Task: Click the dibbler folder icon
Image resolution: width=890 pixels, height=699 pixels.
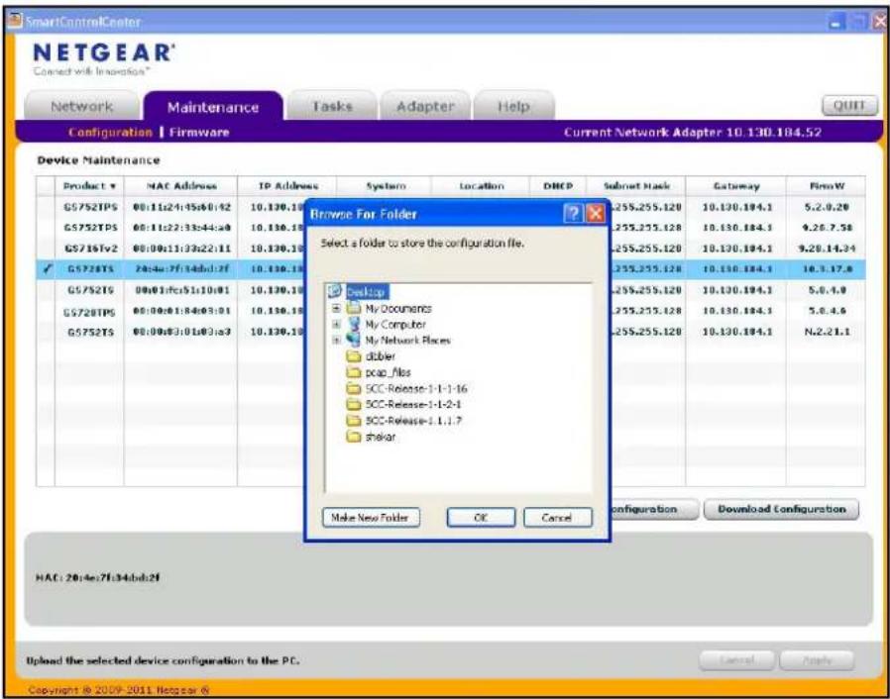Action: pyautogui.click(x=354, y=356)
